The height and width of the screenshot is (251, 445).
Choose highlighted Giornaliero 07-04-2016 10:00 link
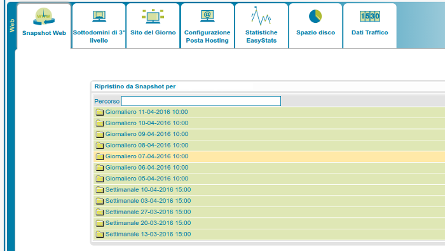click(x=147, y=156)
